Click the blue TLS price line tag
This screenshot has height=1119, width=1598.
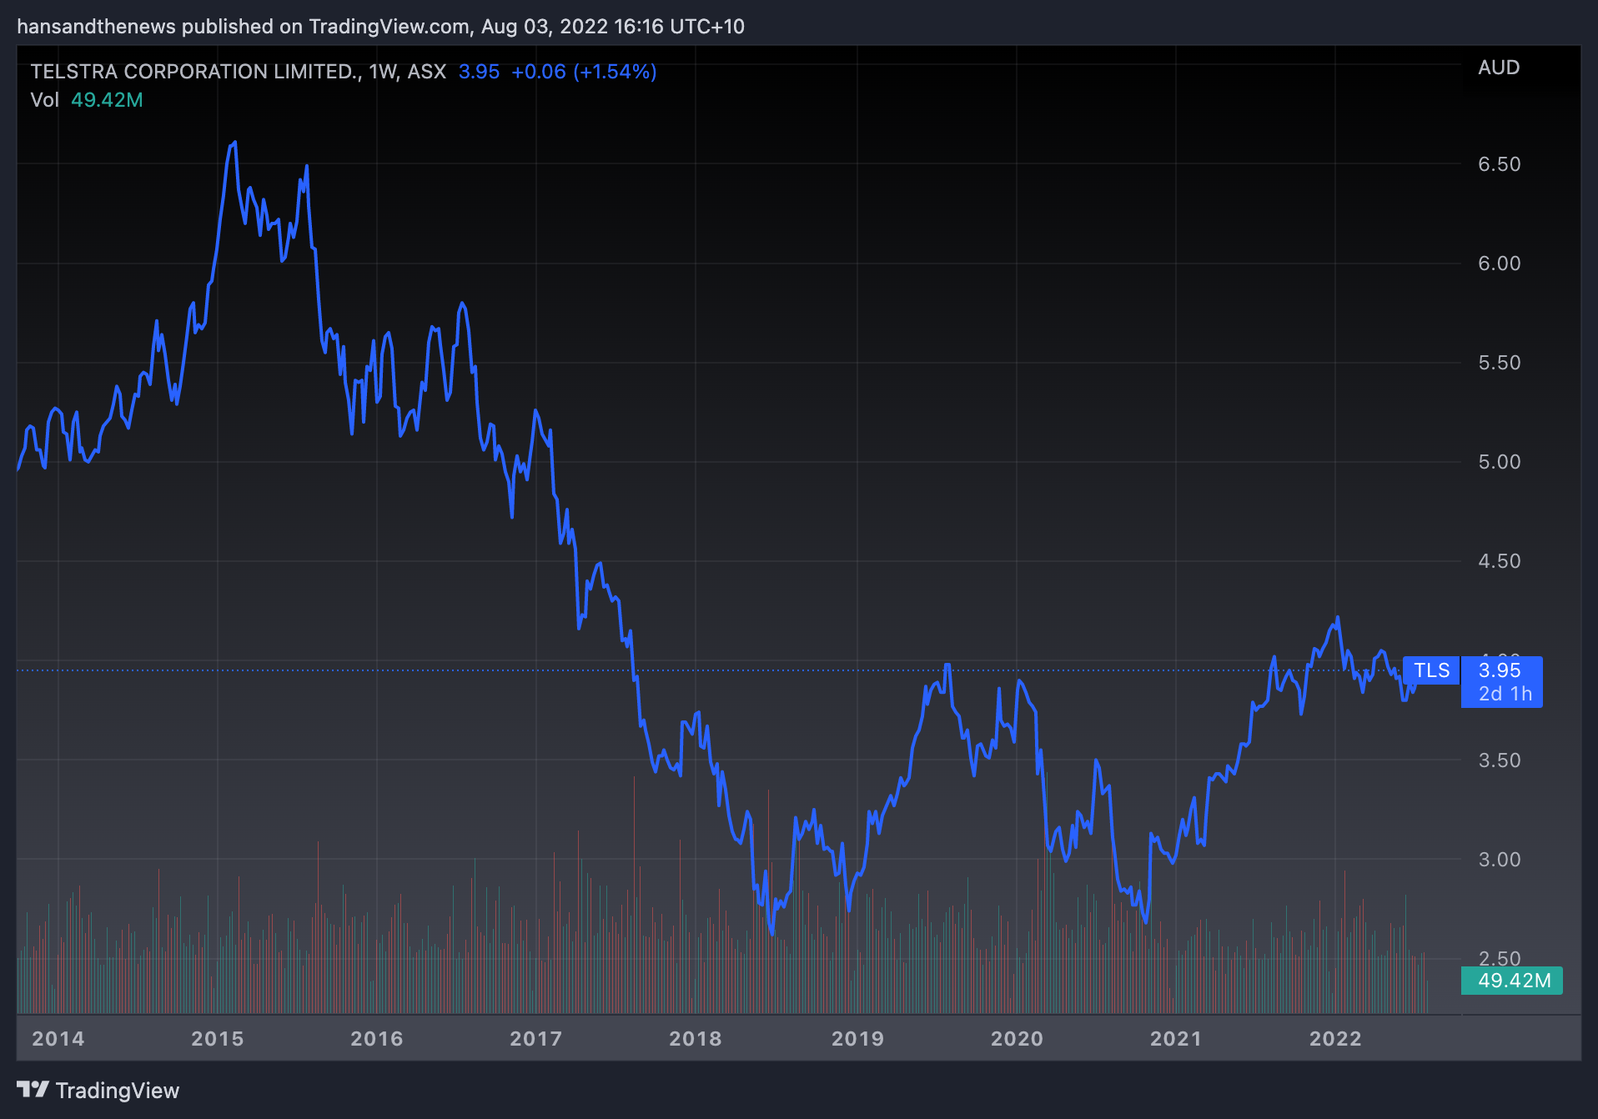coord(1431,670)
